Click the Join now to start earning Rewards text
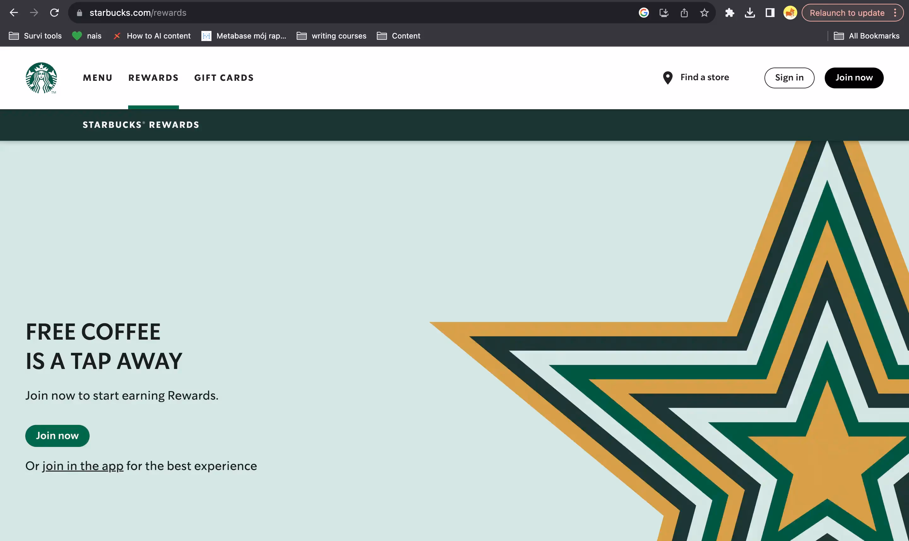 point(122,395)
